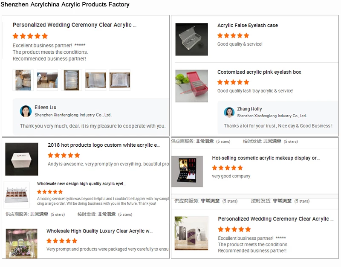The image size is (341, 267).
Task: Open the last review photo in the row
Action: [120, 80]
